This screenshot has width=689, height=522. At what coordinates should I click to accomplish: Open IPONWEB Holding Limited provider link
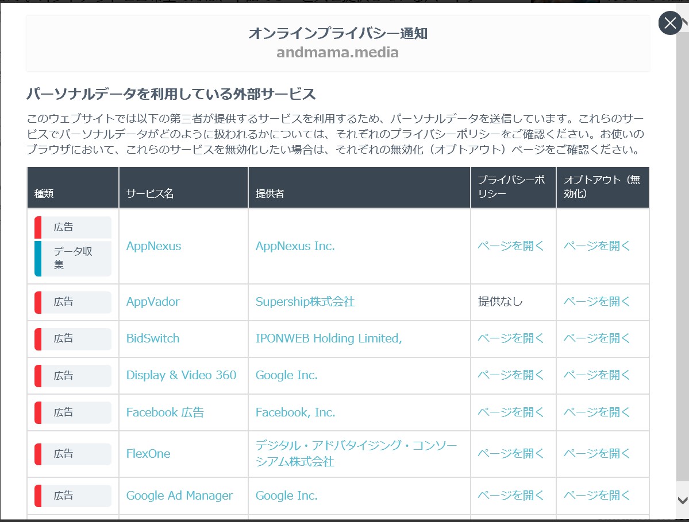pos(329,338)
